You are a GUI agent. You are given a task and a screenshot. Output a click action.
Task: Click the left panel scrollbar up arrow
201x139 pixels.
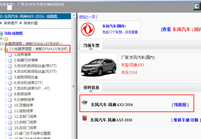[74, 15]
